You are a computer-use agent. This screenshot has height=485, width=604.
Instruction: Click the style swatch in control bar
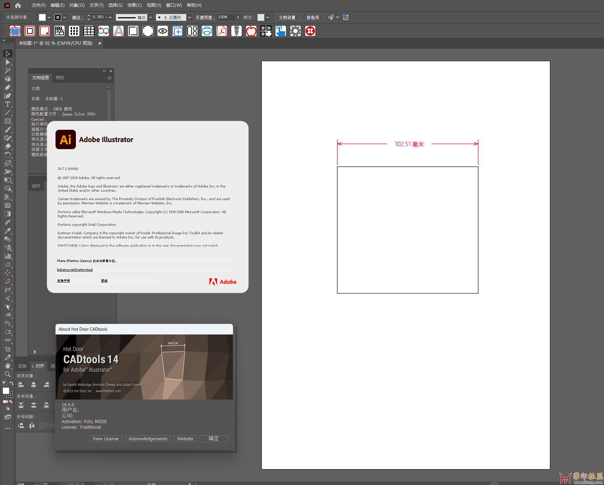261,17
